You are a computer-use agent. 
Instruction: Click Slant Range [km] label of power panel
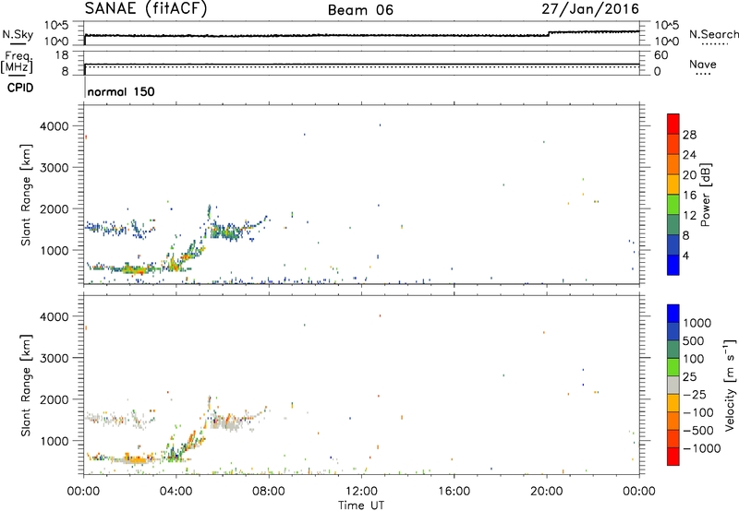(x=26, y=195)
